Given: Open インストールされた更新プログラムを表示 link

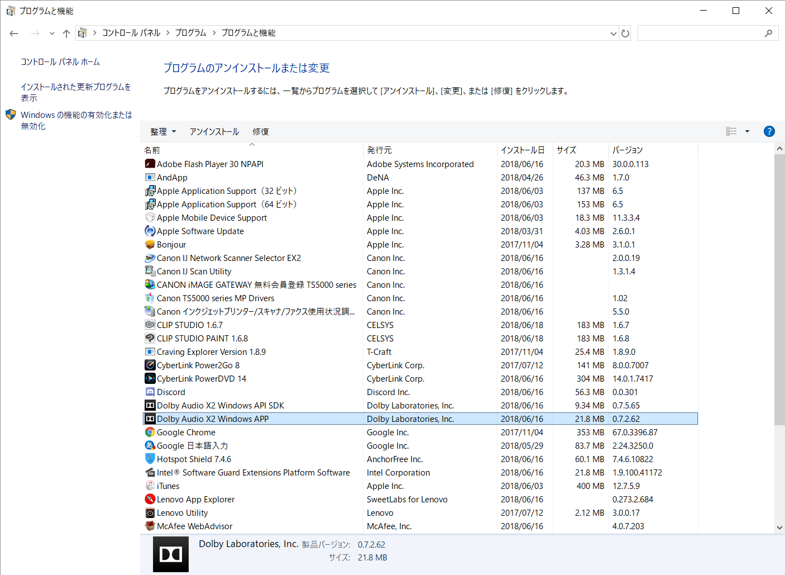Looking at the screenshot, I should (x=76, y=92).
